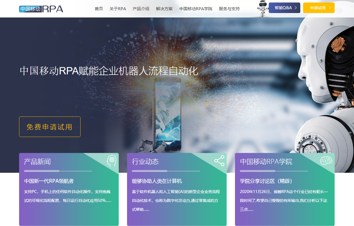Open the 行业动态 card heading
The width and height of the screenshot is (354, 226).
[145, 162]
